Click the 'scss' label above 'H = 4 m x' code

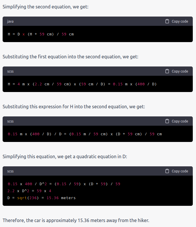tap(10, 71)
